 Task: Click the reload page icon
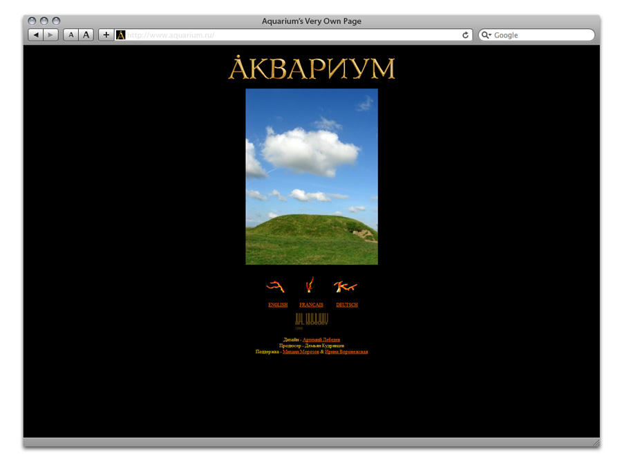[466, 35]
